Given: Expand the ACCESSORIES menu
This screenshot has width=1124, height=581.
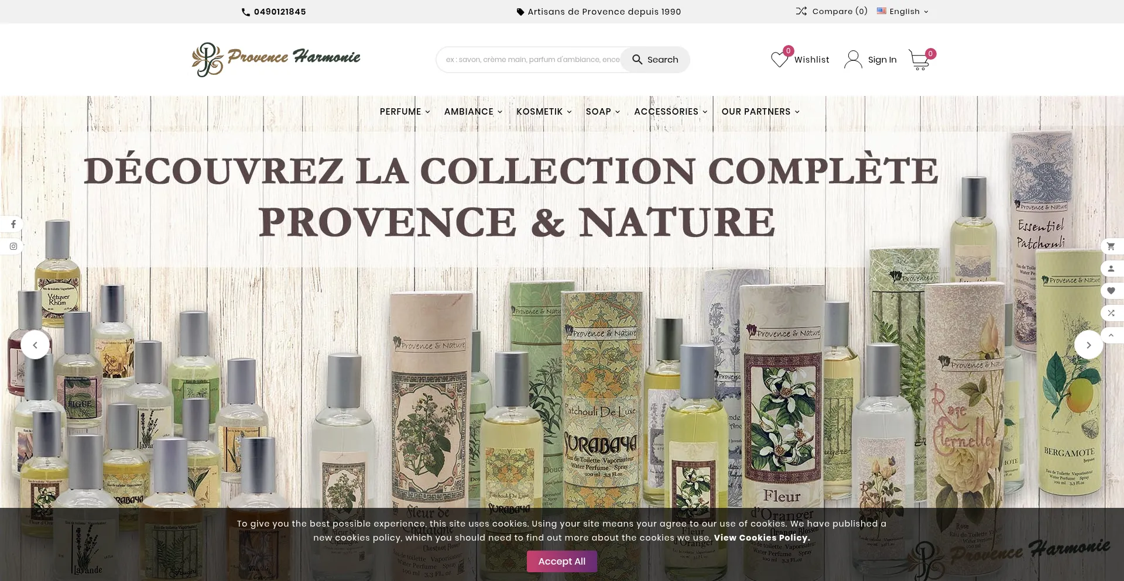Looking at the screenshot, I should pyautogui.click(x=670, y=112).
